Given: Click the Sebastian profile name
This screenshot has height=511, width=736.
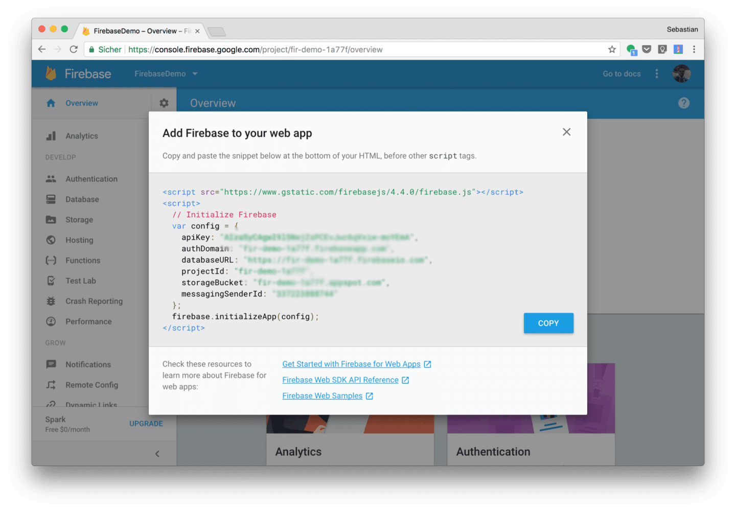Looking at the screenshot, I should click(x=682, y=29).
